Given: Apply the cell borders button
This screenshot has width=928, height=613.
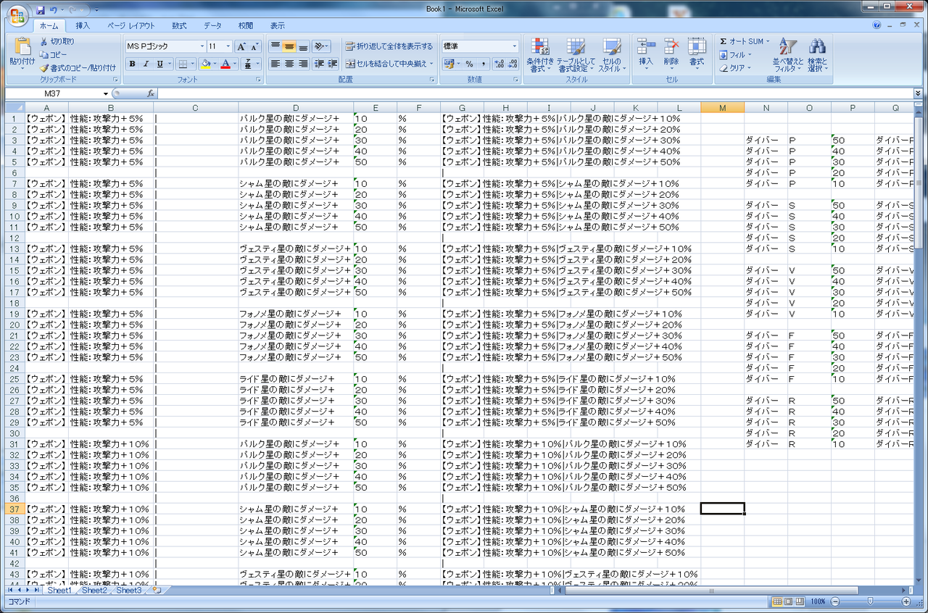Looking at the screenshot, I should click(x=182, y=64).
